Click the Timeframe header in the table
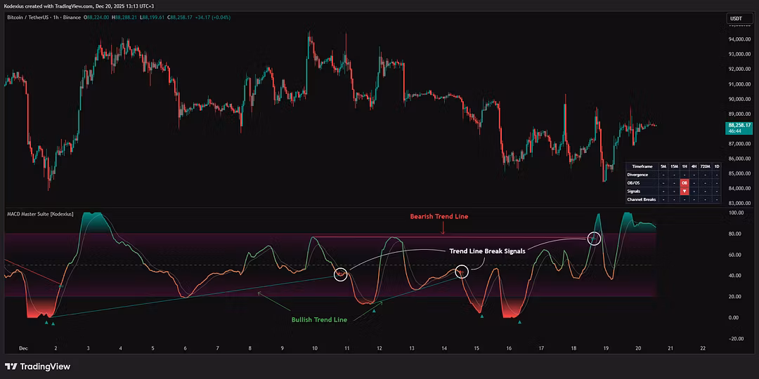The image size is (759, 379). click(x=642, y=166)
